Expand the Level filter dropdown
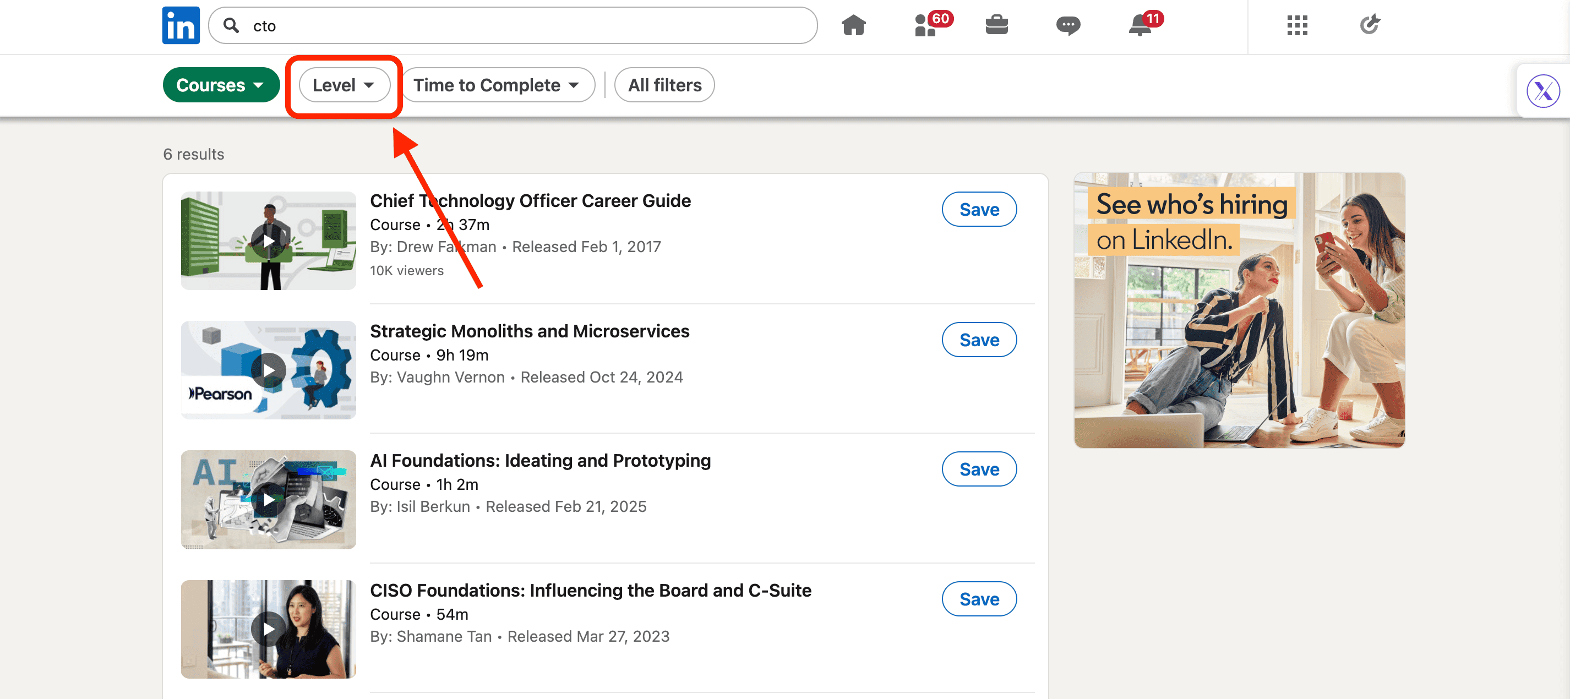Screen dimensions: 1570x699 point(344,85)
